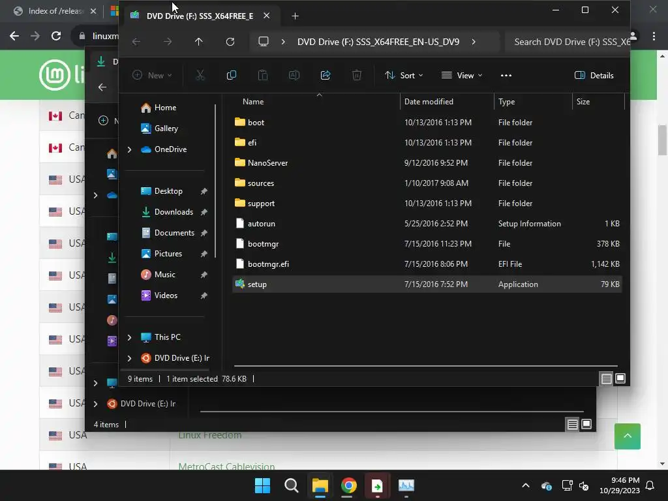
Task: Click green scroll-to-top button on webpage
Action: [627, 436]
